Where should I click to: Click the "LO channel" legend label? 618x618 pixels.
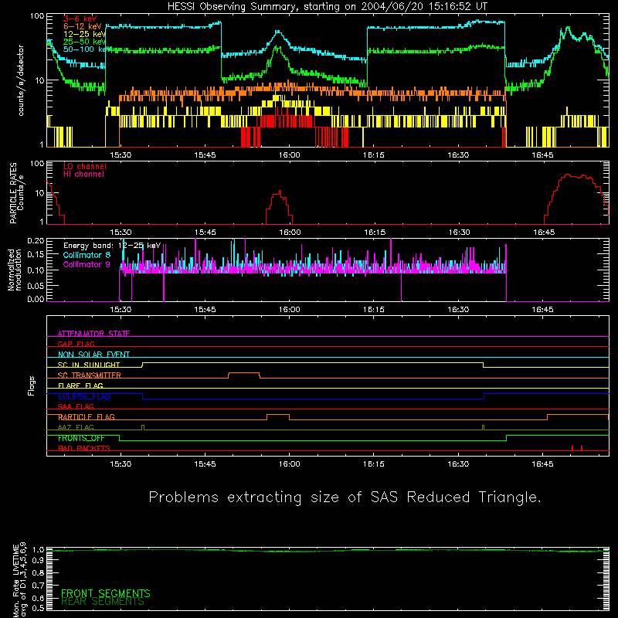point(85,166)
